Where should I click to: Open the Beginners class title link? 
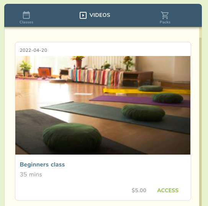[42, 165]
